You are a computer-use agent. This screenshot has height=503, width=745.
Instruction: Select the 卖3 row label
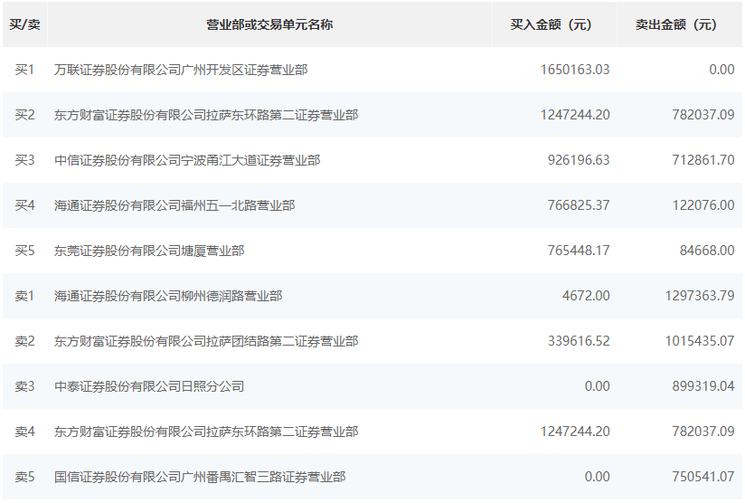[24, 386]
